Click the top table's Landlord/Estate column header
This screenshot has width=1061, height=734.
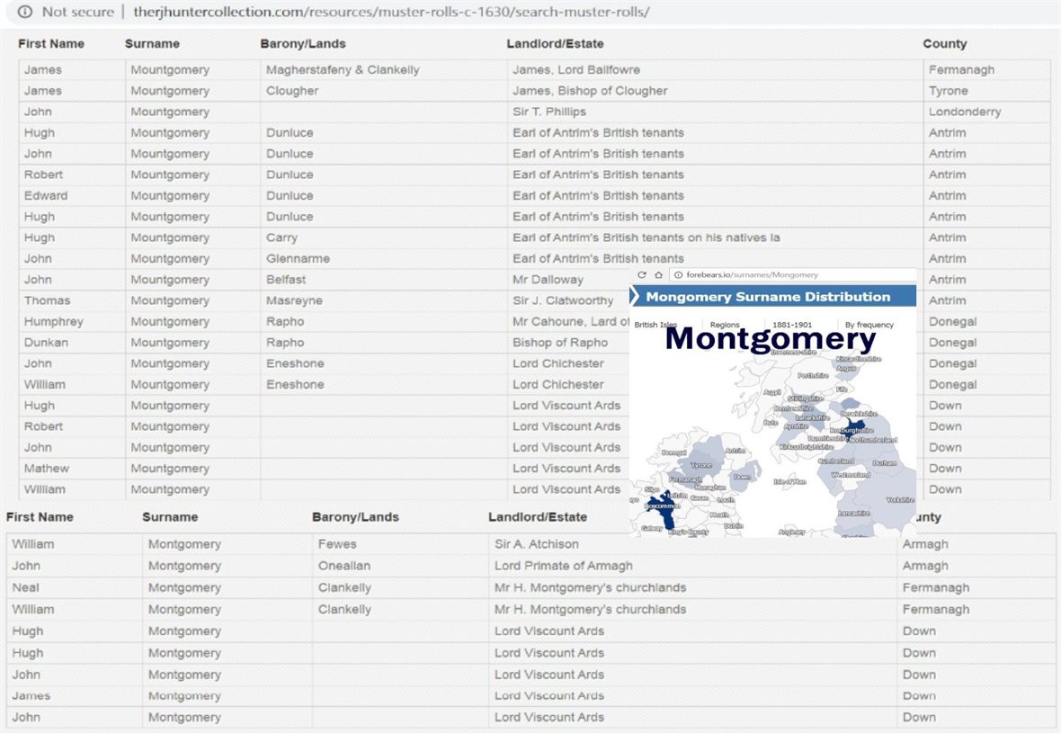[555, 43]
